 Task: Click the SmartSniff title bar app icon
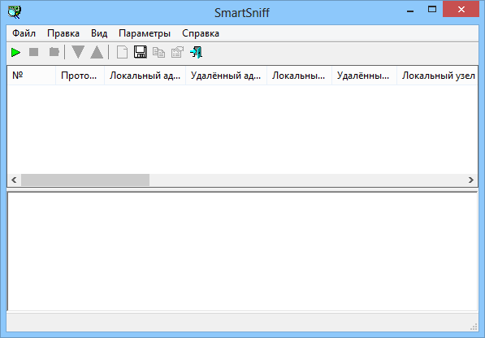(15, 12)
